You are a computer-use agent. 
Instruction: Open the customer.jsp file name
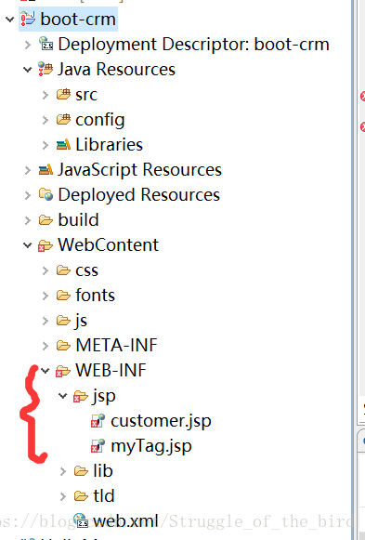161,422
